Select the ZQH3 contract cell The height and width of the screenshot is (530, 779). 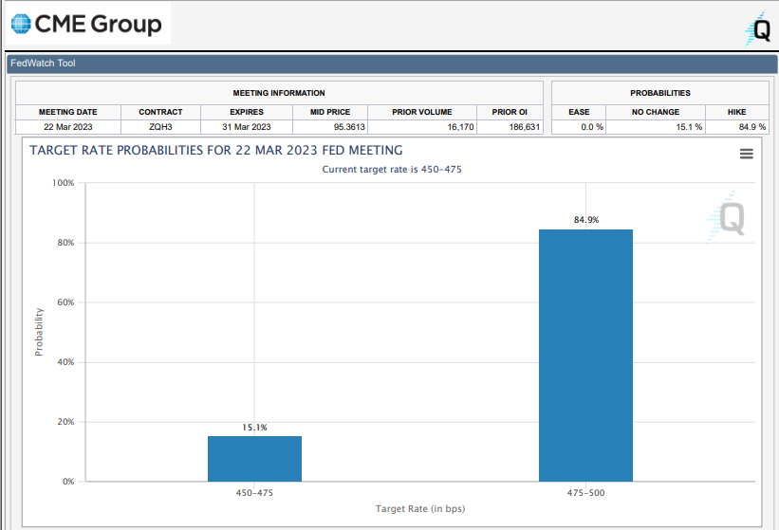point(160,127)
